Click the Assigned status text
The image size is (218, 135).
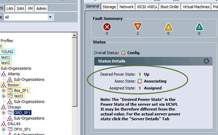(153, 88)
